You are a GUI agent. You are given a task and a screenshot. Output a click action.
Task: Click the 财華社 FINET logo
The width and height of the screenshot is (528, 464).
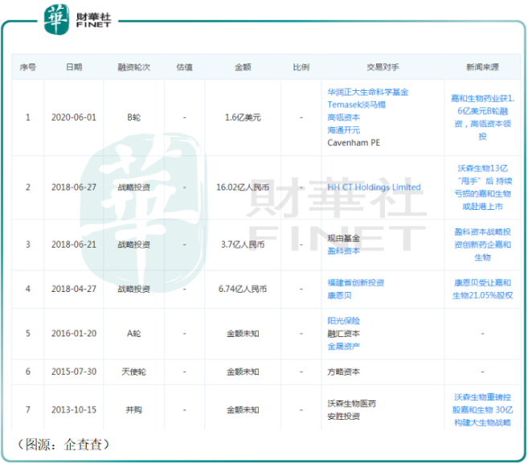tap(77, 19)
